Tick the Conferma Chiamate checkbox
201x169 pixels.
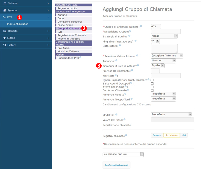(x=152, y=90)
